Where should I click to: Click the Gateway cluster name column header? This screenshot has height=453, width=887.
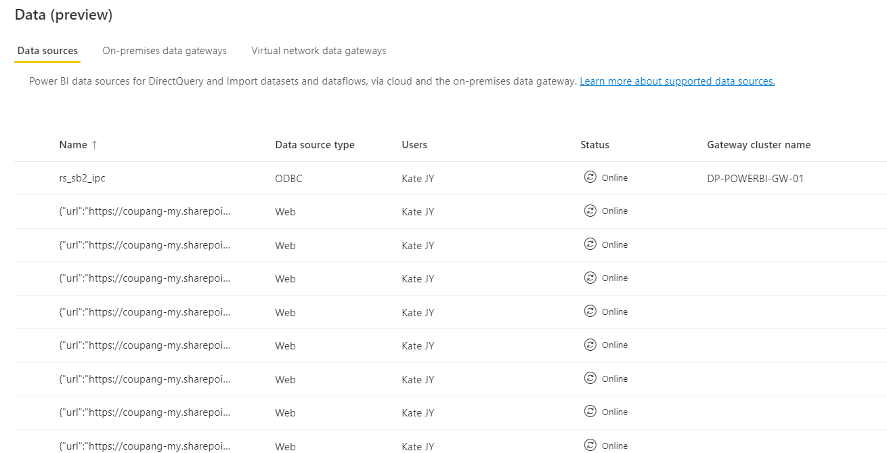pyautogui.click(x=758, y=145)
